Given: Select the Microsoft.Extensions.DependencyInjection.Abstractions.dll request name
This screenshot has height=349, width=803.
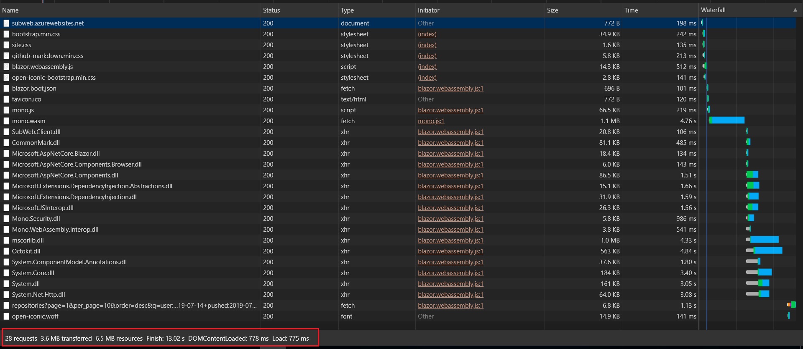Looking at the screenshot, I should pyautogui.click(x=92, y=186).
